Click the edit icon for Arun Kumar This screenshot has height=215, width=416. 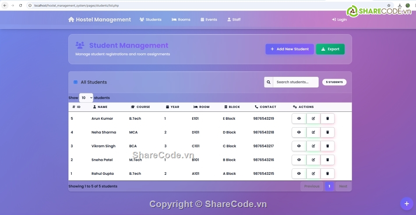point(313,118)
